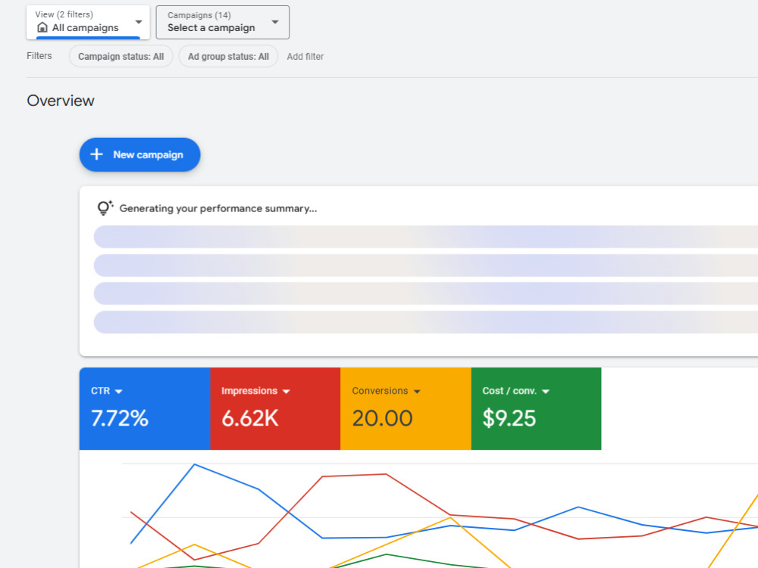
Task: Click the Campaign status: All filter chip
Action: [x=121, y=57]
